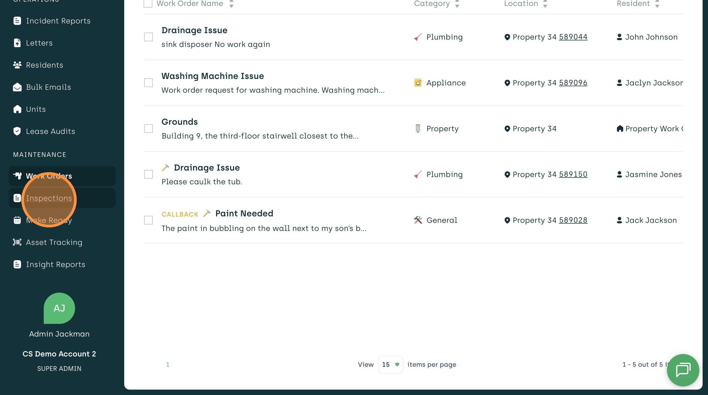The height and width of the screenshot is (395, 708).
Task: Click the Incident Reports sidebar icon
Action: point(17,21)
